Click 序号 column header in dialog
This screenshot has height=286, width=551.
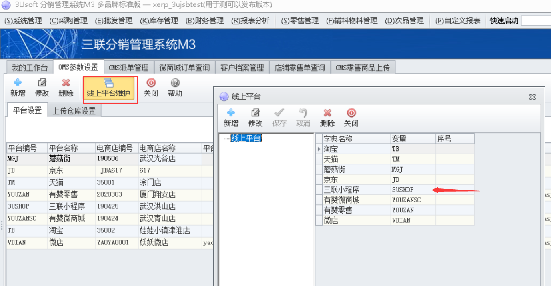[455, 139]
